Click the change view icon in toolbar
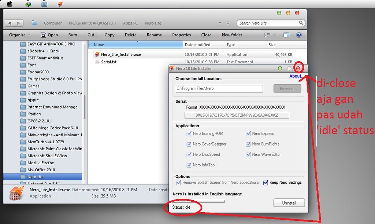The height and width of the screenshot is (224, 375). (x=267, y=35)
